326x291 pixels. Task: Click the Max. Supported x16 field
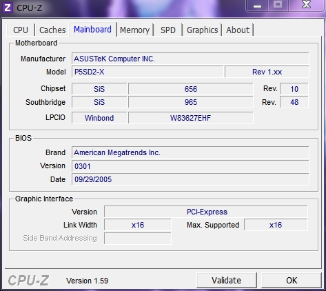click(x=276, y=225)
